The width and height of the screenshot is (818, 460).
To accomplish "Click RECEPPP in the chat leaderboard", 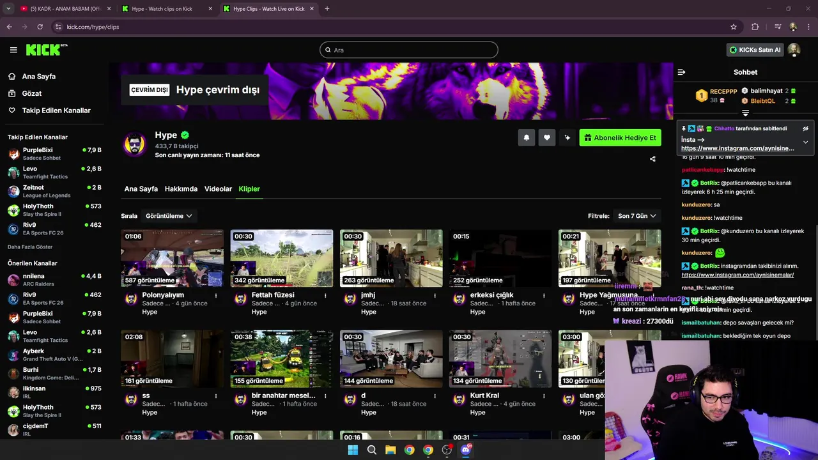I will click(723, 91).
